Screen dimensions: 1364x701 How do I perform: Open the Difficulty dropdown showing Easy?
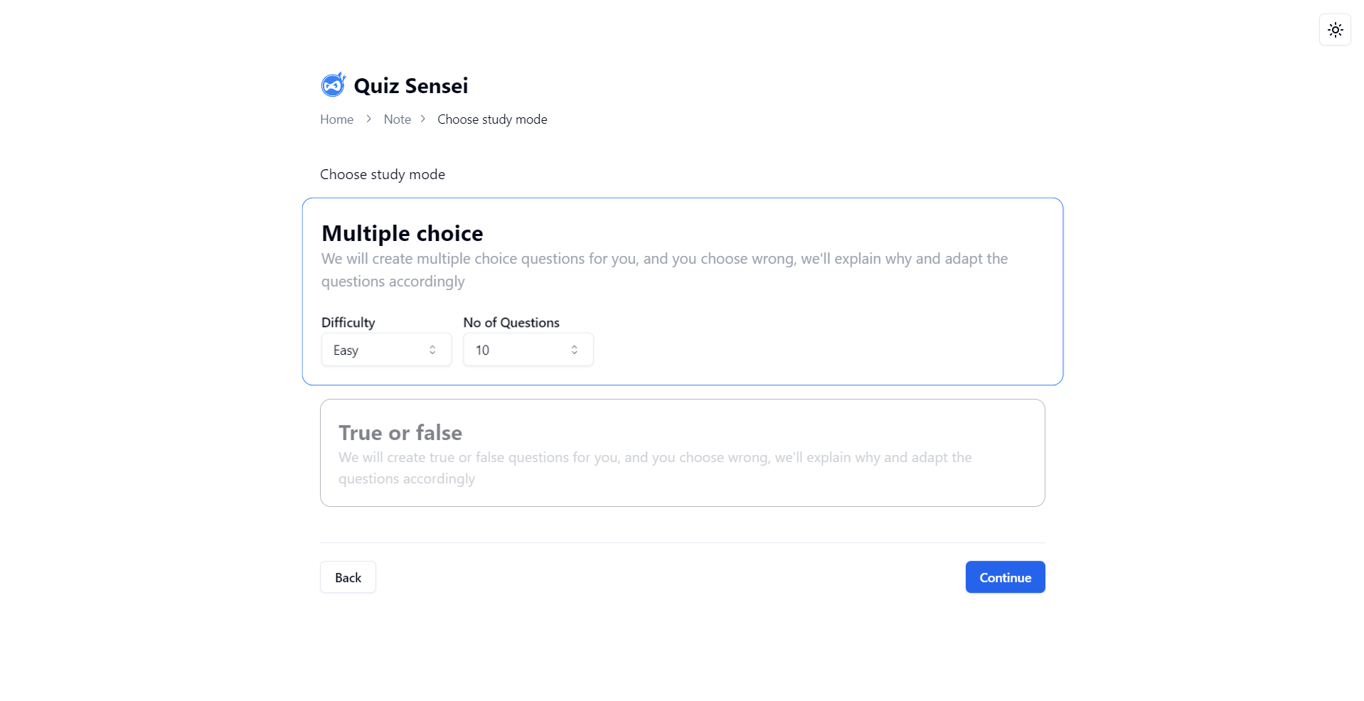pyautogui.click(x=385, y=350)
